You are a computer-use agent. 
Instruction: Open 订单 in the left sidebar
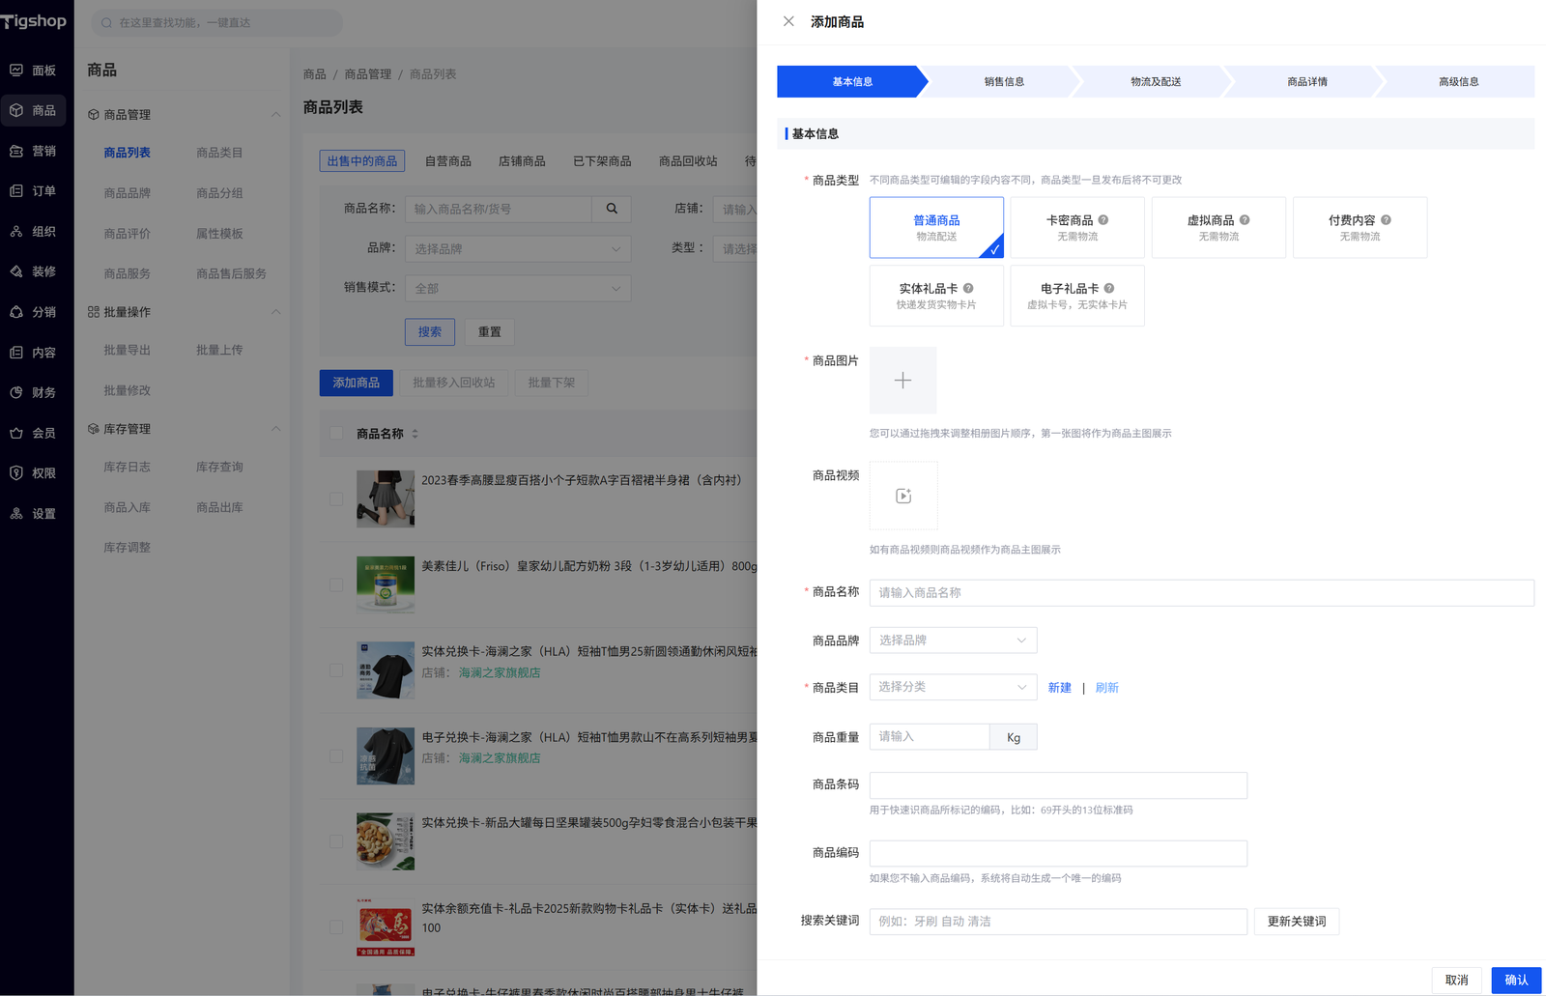(x=35, y=191)
